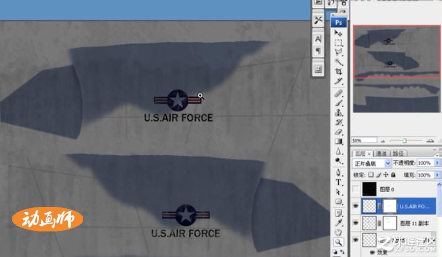Select the Eraser tool
Image resolution: width=442 pixels, height=257 pixels.
[x=338, y=132]
